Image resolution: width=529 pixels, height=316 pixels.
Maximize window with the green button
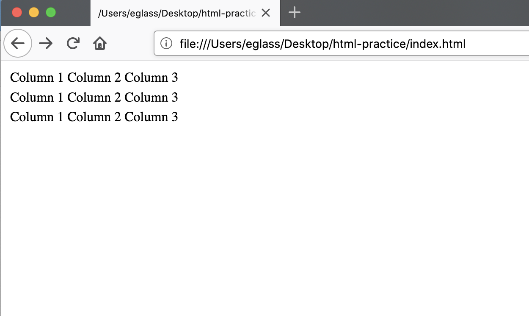point(51,12)
